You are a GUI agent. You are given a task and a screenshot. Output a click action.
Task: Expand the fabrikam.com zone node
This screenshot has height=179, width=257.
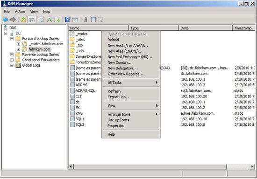(x=18, y=49)
